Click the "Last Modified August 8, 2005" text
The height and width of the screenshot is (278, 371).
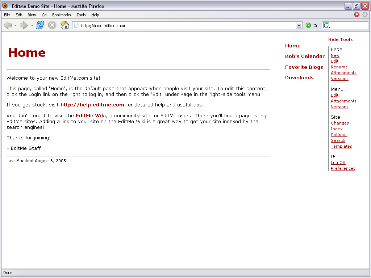coord(36,161)
